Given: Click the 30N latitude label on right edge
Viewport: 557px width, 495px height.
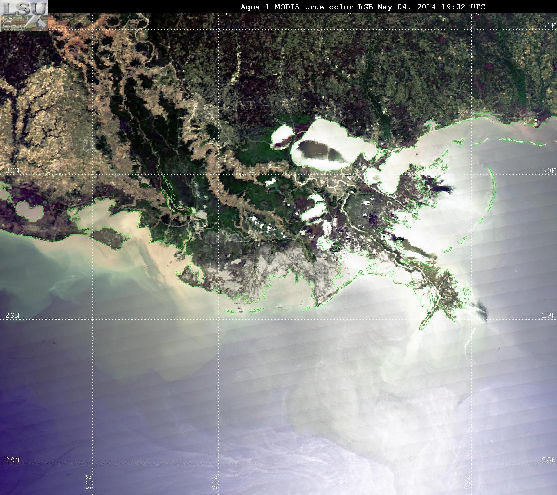Looking at the screenshot, I should click(x=548, y=171).
